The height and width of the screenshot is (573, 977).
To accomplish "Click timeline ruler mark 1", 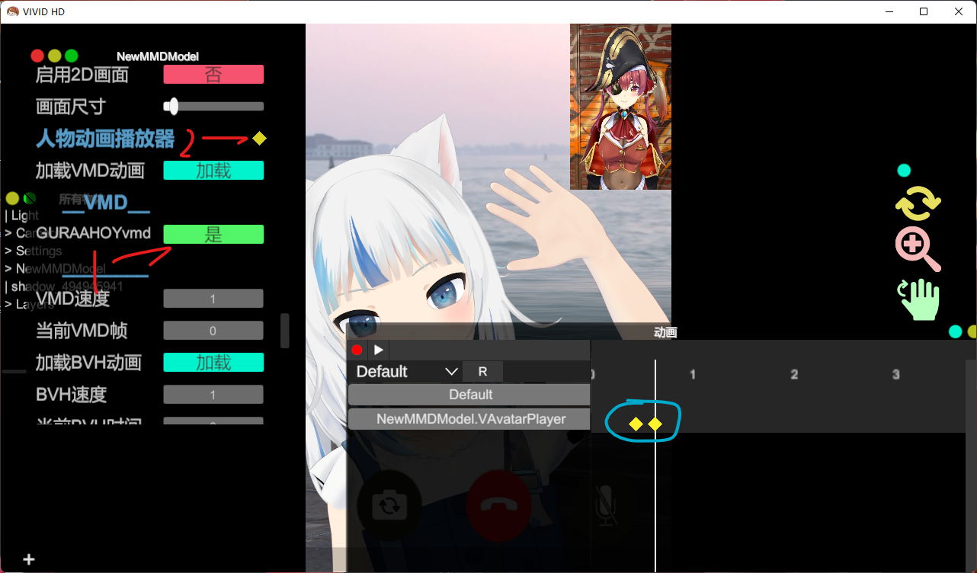I will [693, 374].
